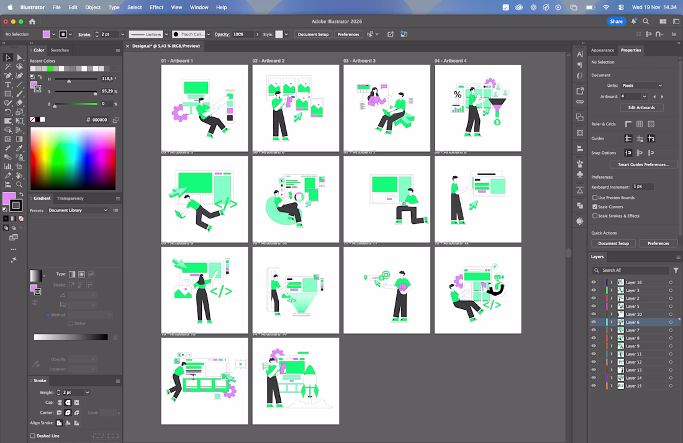Select the Column Graph tool
Screen dimensions: 683x443
(8, 167)
